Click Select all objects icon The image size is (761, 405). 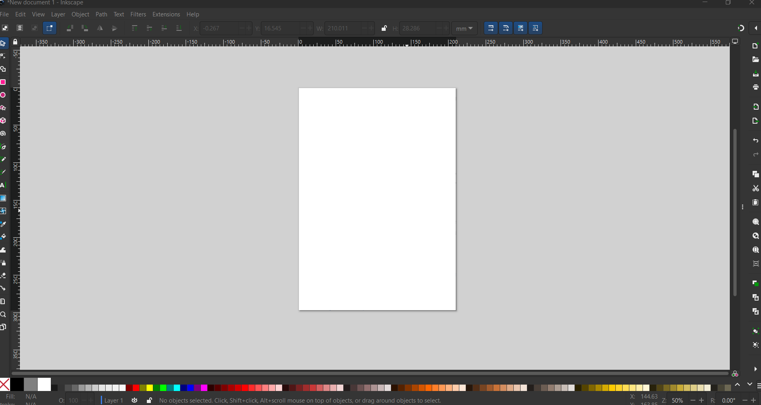(x=5, y=28)
